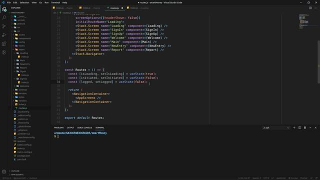Collapse the SMARTMONEY root folder

18,12
